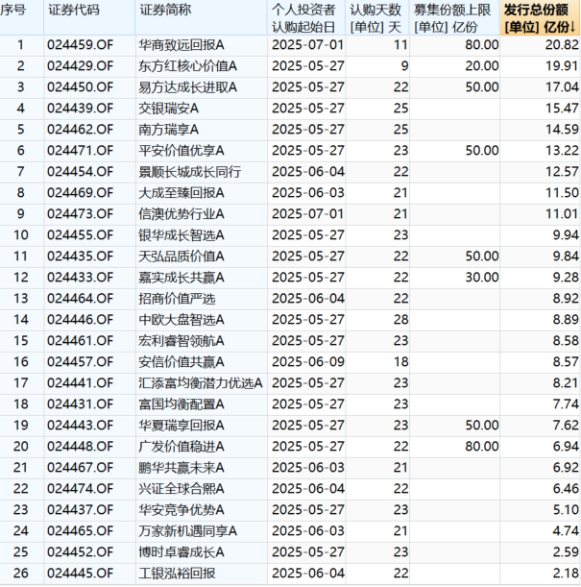Select fund 景顺长城成长同行
Image resolution: width=581 pixels, height=587 pixels.
click(x=190, y=172)
